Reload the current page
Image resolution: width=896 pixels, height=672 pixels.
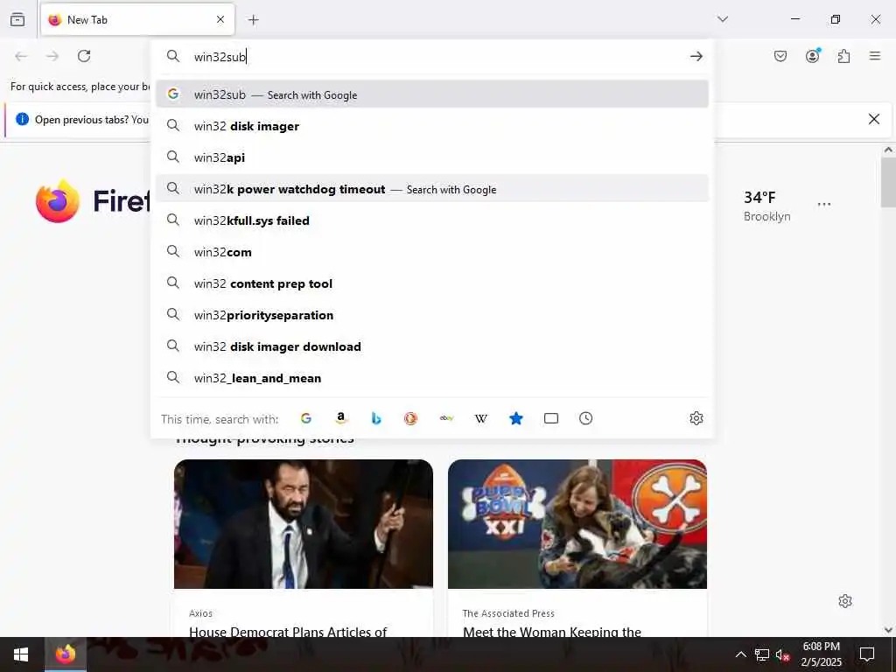tap(84, 56)
